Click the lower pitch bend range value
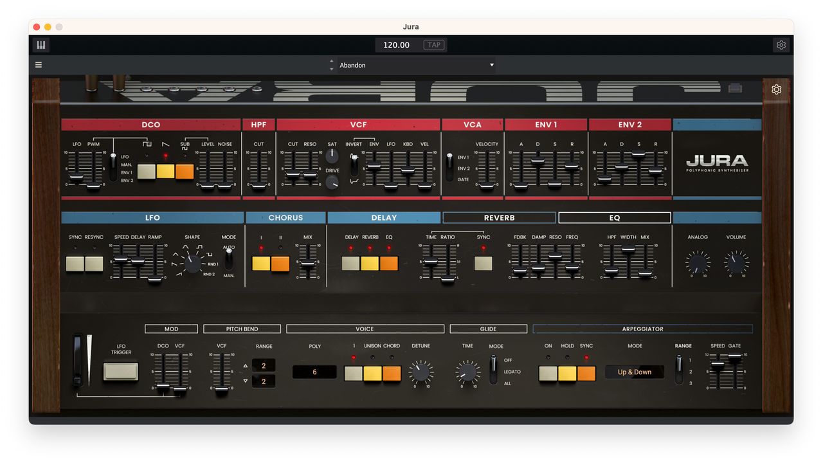823x463 pixels. (264, 381)
